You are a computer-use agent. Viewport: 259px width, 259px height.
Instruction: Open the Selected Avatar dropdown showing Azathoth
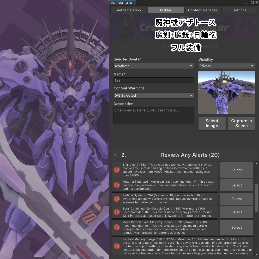154,66
